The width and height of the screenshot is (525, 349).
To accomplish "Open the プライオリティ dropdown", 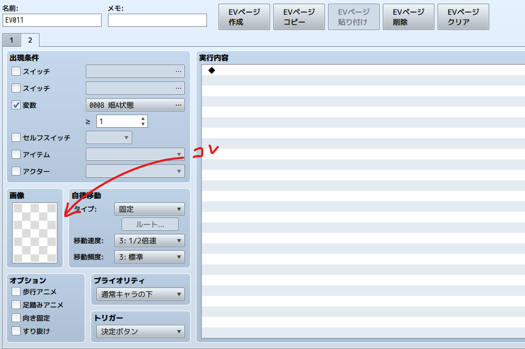I will 141,294.
